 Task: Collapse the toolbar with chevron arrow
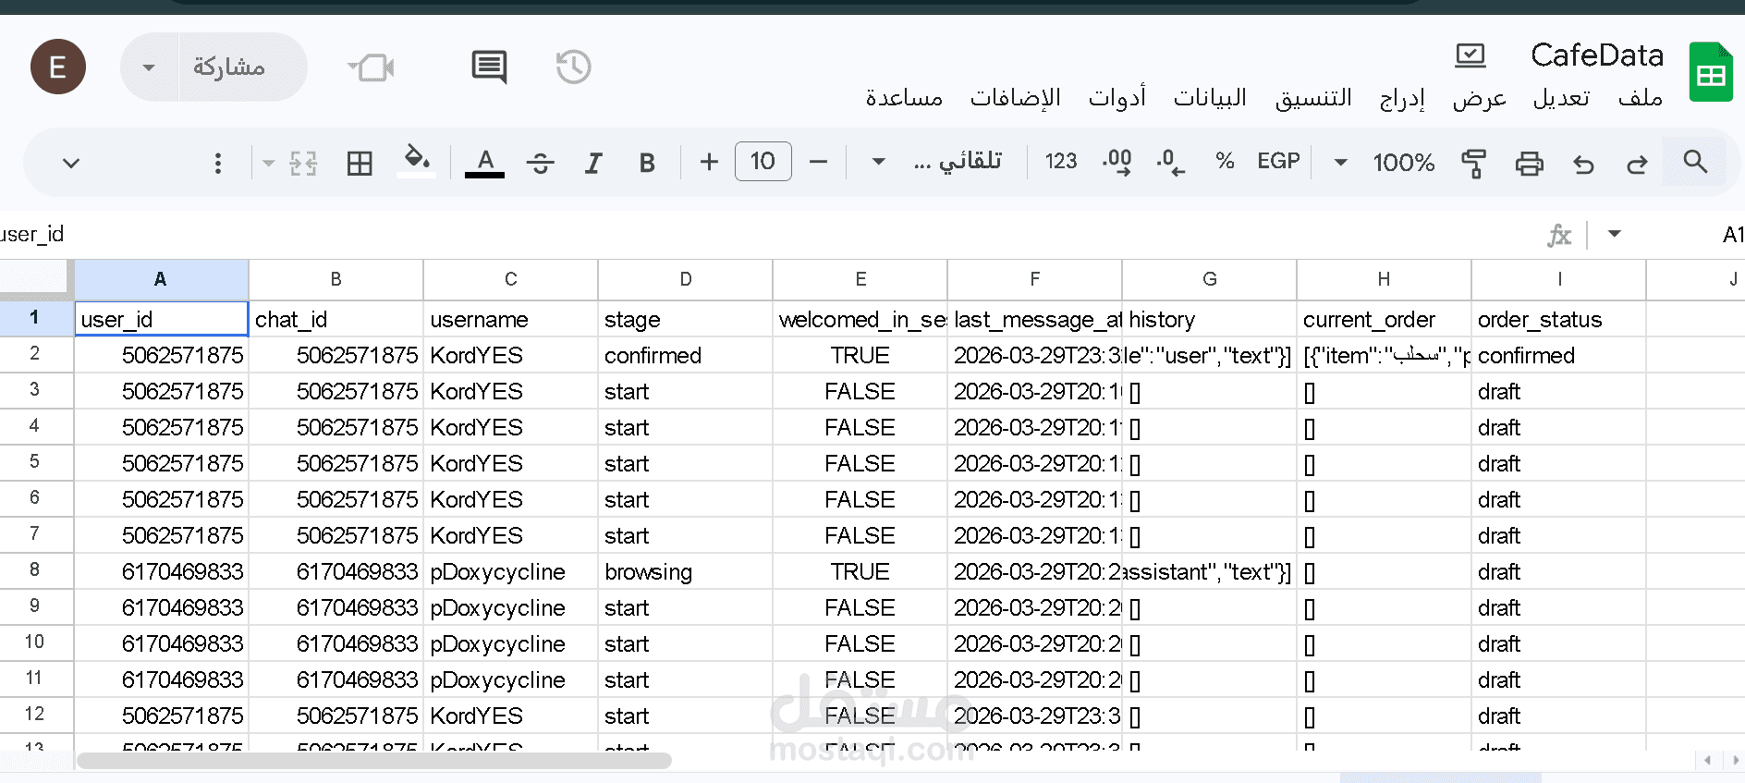(x=71, y=164)
